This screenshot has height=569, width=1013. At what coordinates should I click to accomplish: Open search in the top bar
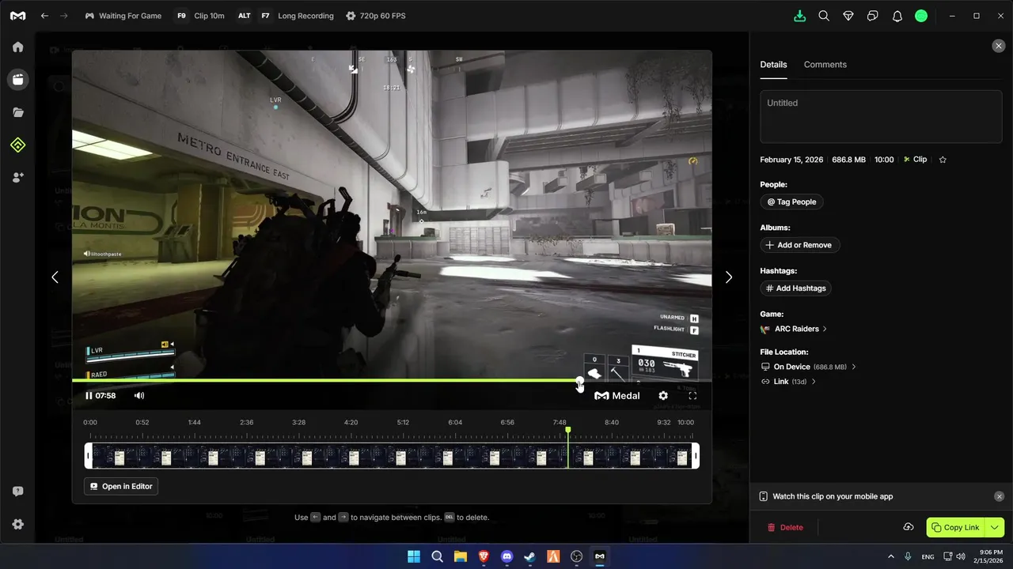824,16
